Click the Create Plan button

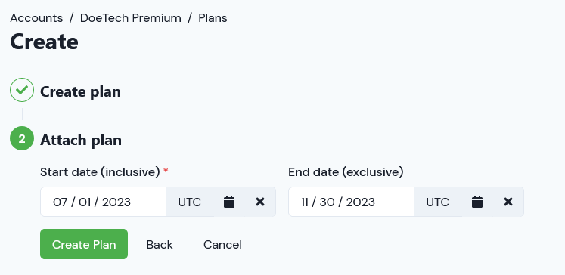coord(84,244)
